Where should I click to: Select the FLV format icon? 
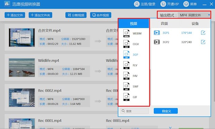coord(126,65)
